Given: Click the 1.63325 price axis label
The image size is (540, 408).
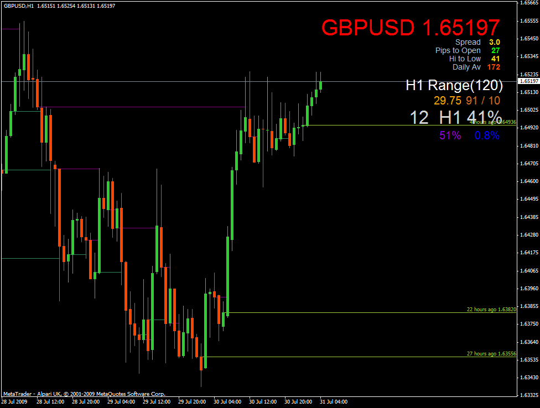Looking at the screenshot, I should [x=529, y=395].
